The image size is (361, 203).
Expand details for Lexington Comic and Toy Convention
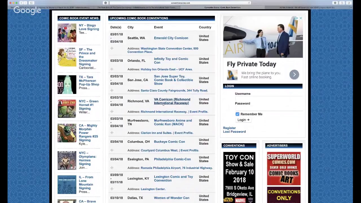(112, 189)
